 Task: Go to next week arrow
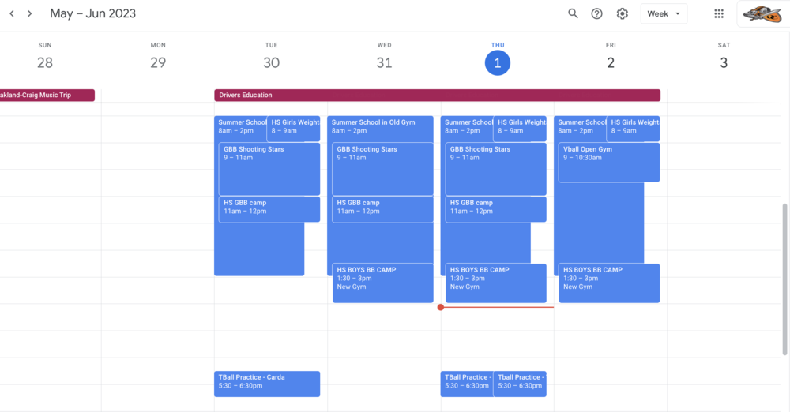[30, 13]
